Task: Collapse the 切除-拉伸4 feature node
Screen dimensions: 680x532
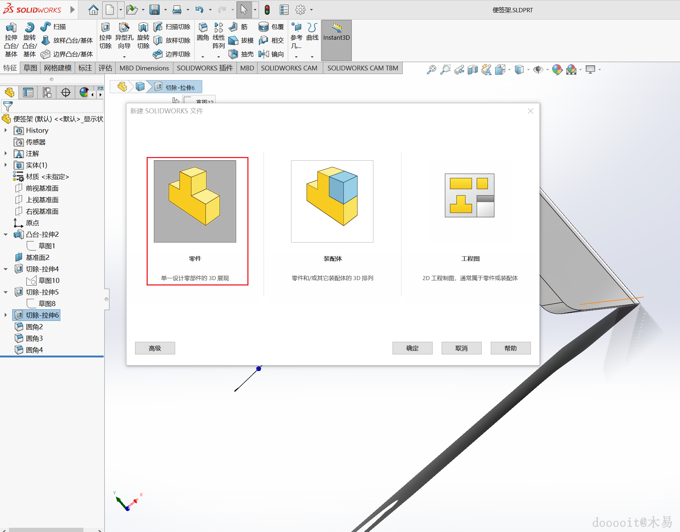Action: pyautogui.click(x=5, y=269)
